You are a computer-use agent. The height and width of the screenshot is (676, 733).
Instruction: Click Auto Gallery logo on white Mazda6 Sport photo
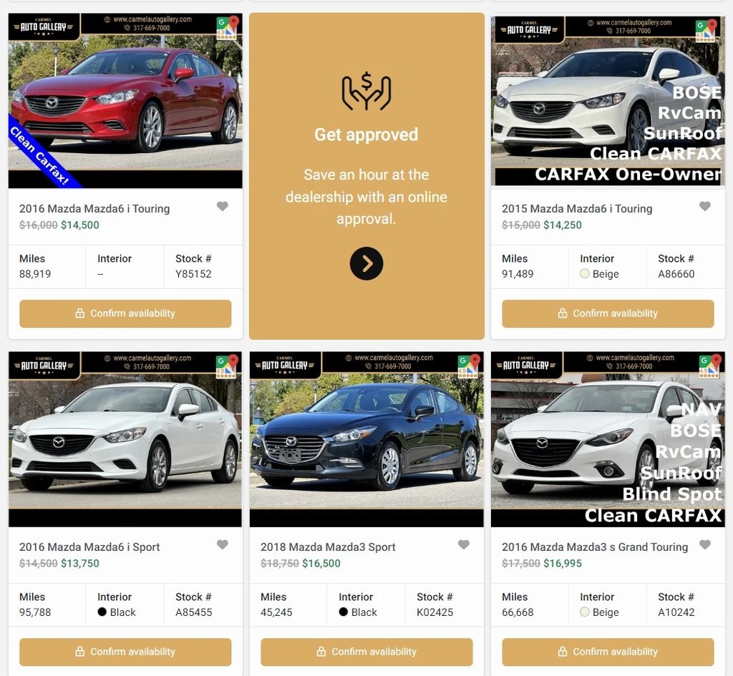click(44, 366)
